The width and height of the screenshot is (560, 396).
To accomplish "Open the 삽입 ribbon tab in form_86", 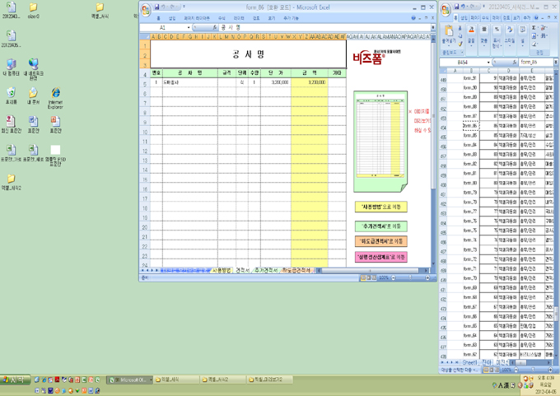I will pos(172,17).
